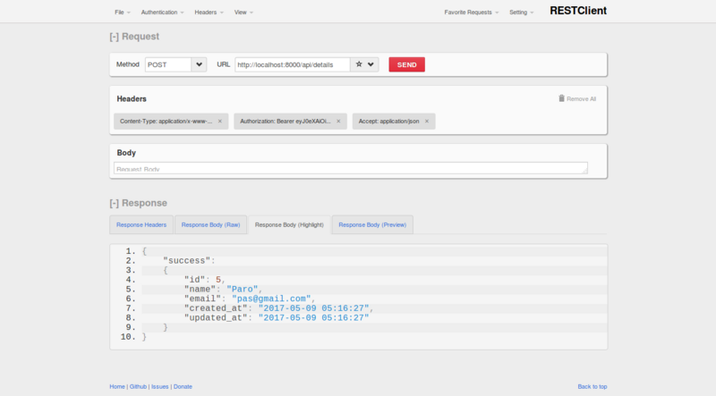
Task: Send the request with SEND button
Action: pos(407,64)
